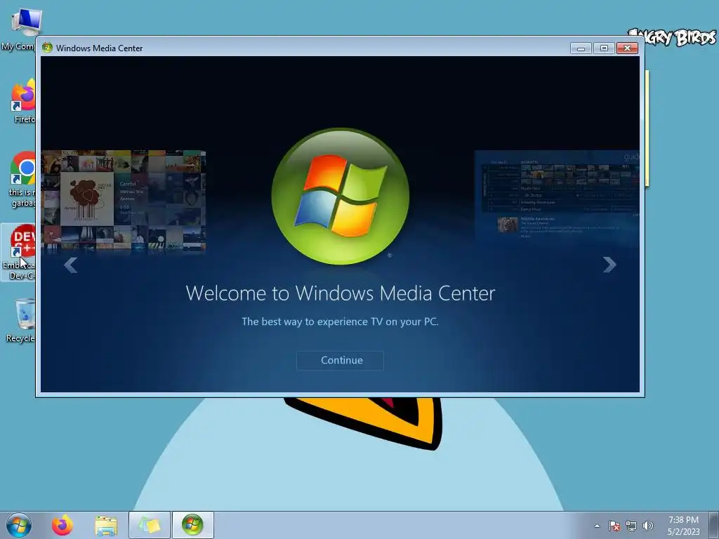This screenshot has height=539, width=719.
Task: Select the My Computer desktop icon
Action: [18, 29]
